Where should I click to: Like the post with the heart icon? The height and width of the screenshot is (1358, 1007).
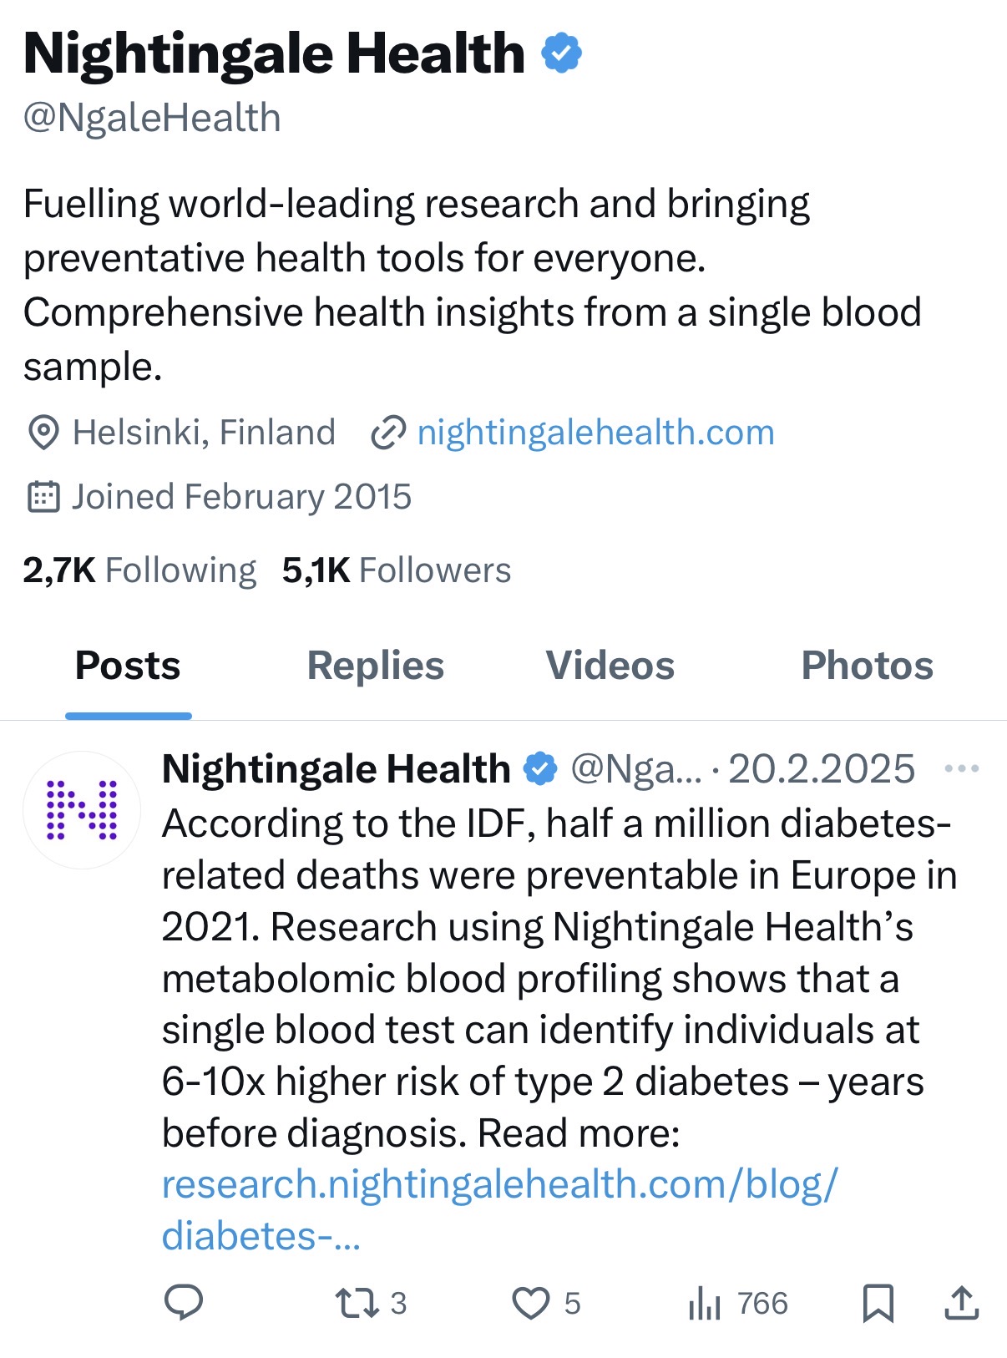pyautogui.click(x=531, y=1303)
